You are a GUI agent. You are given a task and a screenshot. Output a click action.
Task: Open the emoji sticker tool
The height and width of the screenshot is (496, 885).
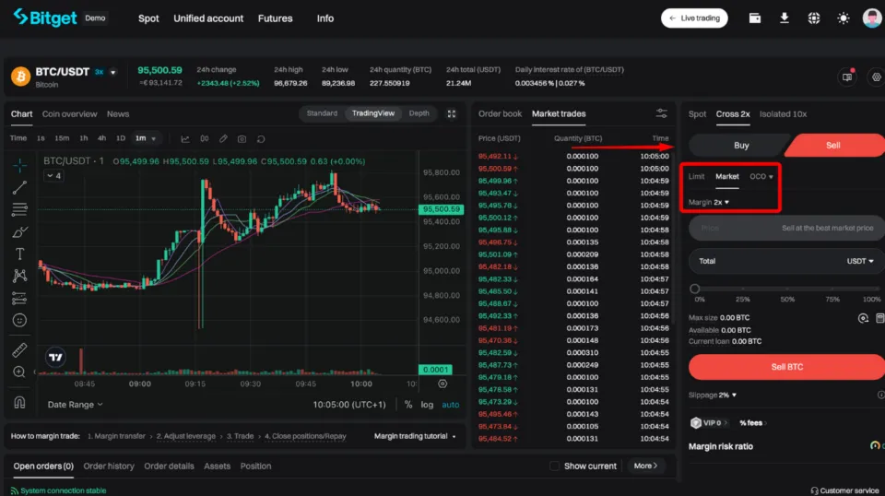(x=19, y=320)
